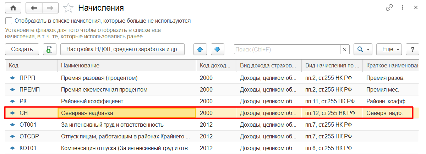This screenshot has height=154, width=426.
Task: Click the Код доход... column header
Action: coord(216,66)
